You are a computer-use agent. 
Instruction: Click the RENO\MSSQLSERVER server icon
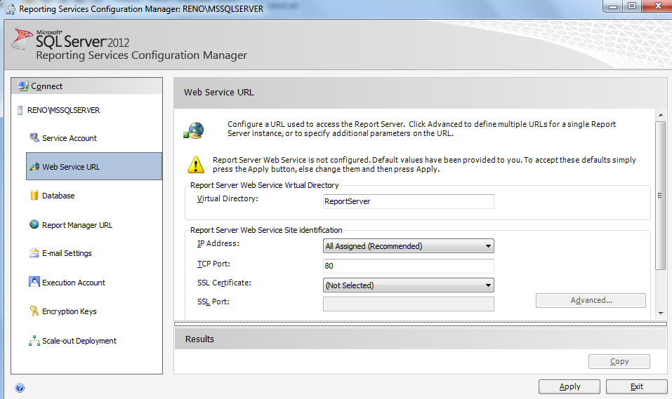point(20,110)
